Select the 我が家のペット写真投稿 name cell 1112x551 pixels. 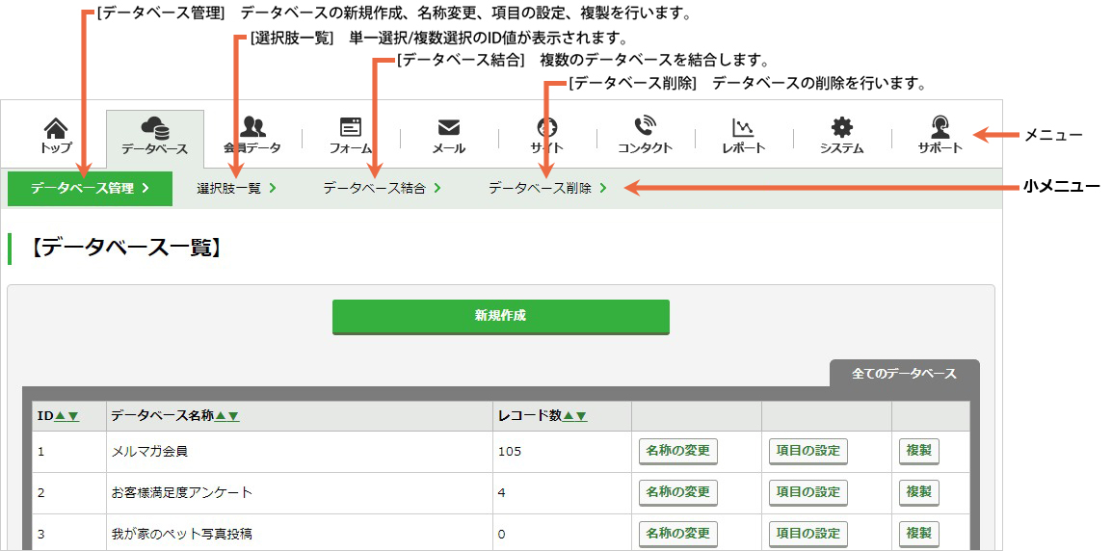coord(300,534)
